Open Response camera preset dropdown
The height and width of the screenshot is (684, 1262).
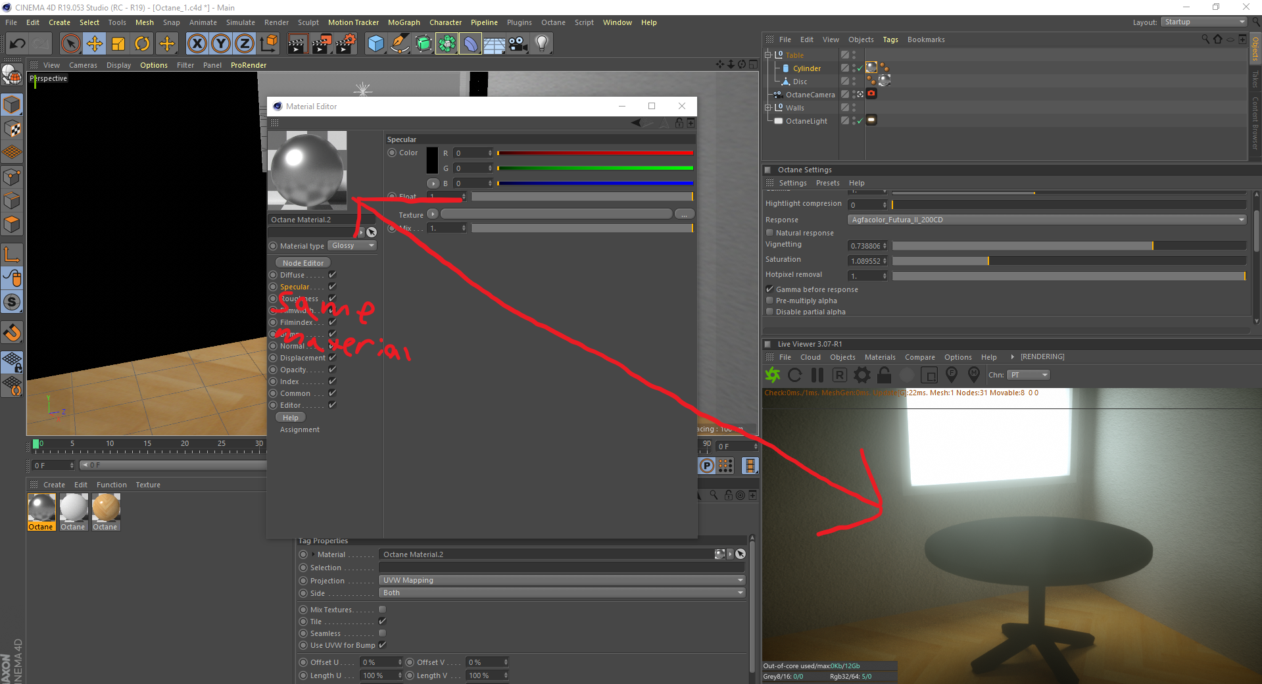pos(1047,220)
